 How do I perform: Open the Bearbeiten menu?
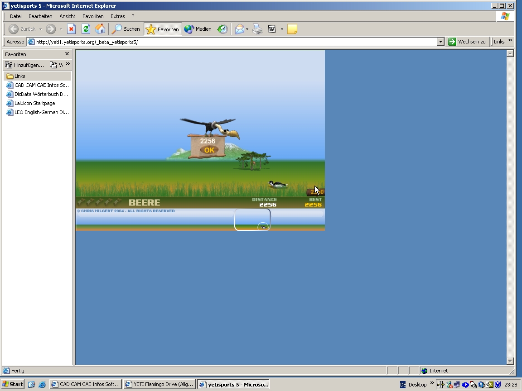(x=40, y=16)
